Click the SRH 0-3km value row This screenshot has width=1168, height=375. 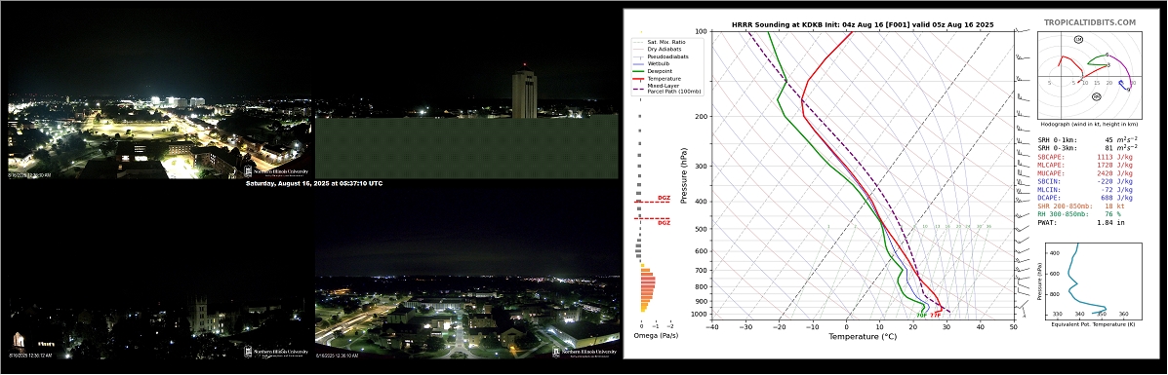pyautogui.click(x=1088, y=149)
